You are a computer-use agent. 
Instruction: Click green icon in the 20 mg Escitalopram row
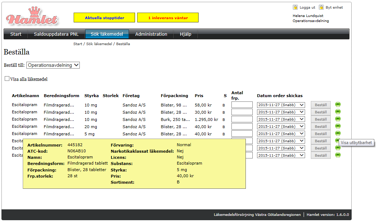coord(338,126)
